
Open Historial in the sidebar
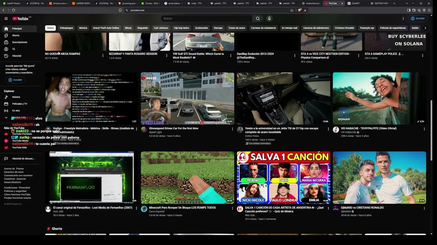coord(19,56)
